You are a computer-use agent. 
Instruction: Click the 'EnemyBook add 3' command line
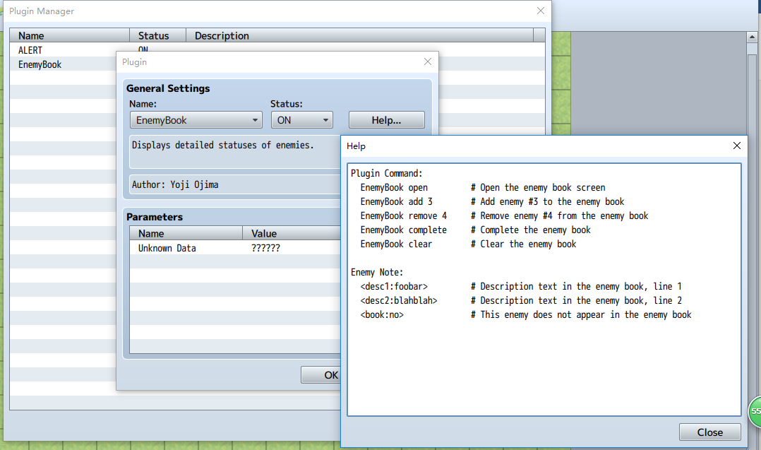pos(492,201)
